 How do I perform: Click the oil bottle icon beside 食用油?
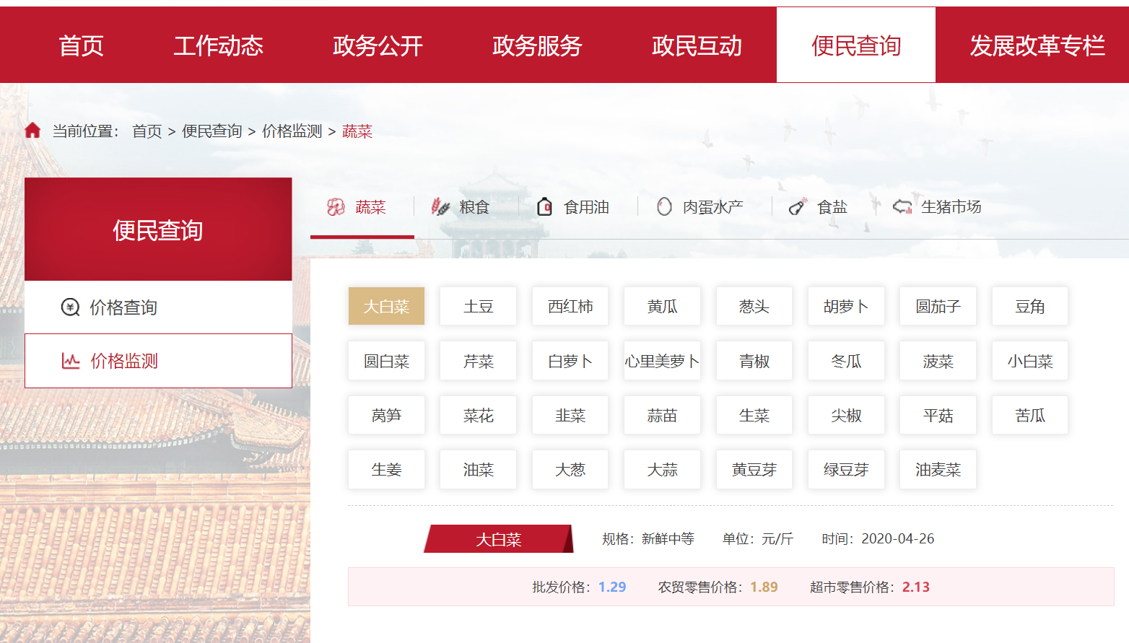545,207
